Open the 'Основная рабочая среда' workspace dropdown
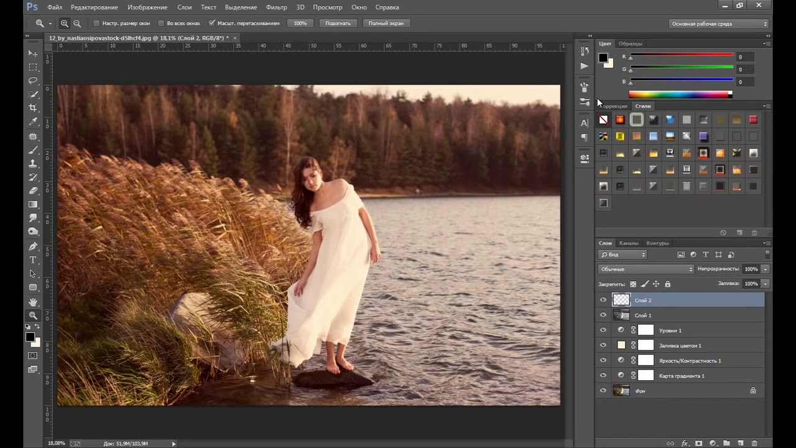Image resolution: width=796 pixels, height=448 pixels. [720, 24]
